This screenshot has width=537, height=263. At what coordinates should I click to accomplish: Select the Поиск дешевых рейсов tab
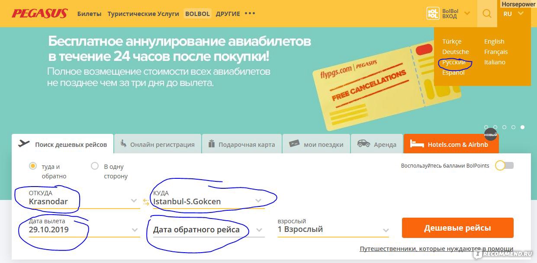(x=63, y=144)
